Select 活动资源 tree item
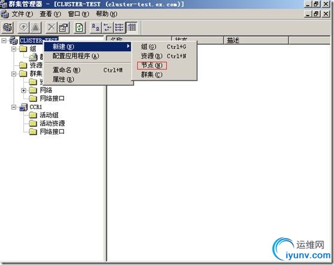 pos(52,123)
